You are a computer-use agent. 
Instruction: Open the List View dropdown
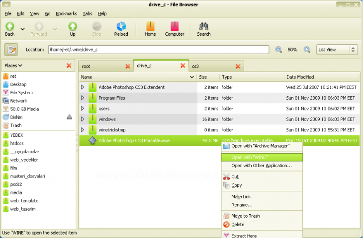337,50
